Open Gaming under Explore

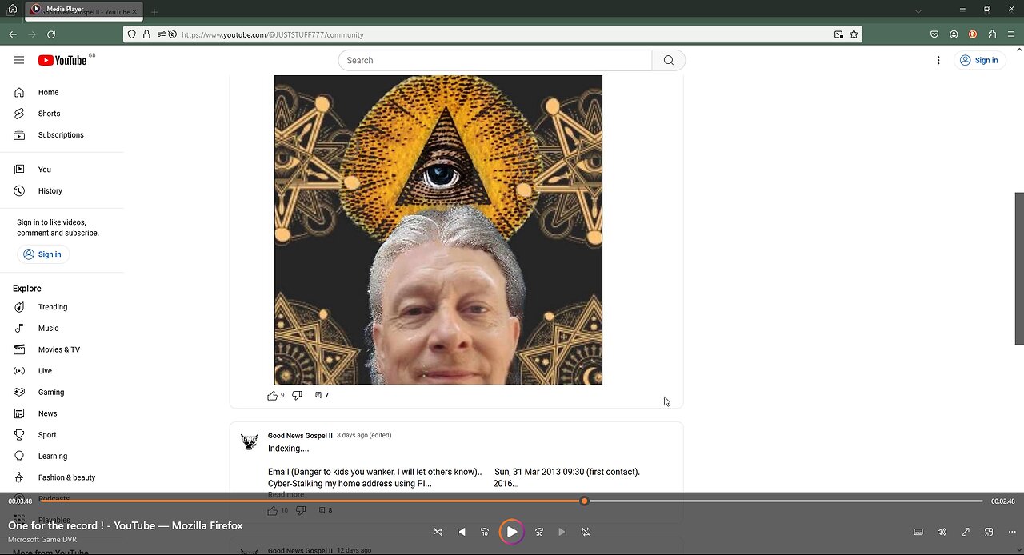(x=51, y=393)
